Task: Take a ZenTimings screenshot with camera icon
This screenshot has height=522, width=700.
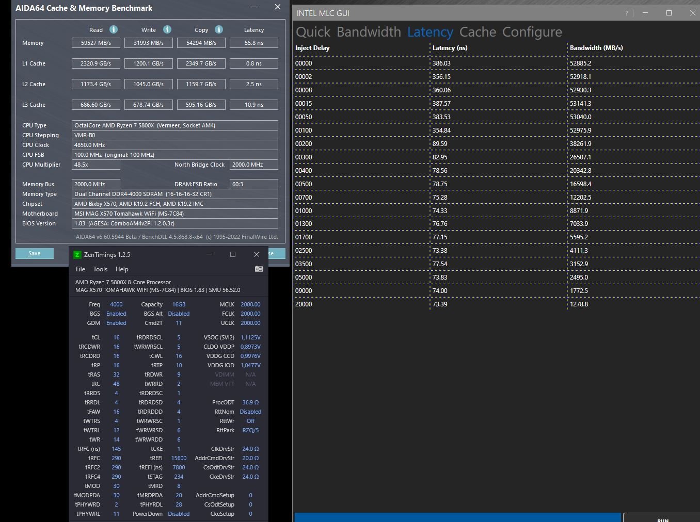Action: [259, 269]
